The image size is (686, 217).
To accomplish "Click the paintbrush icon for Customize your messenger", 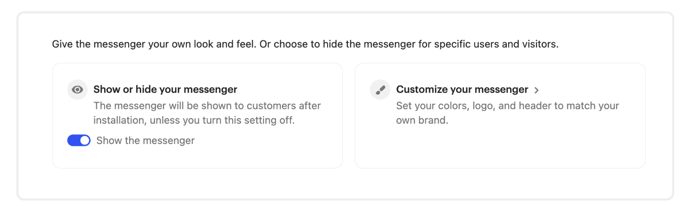I will click(x=380, y=90).
